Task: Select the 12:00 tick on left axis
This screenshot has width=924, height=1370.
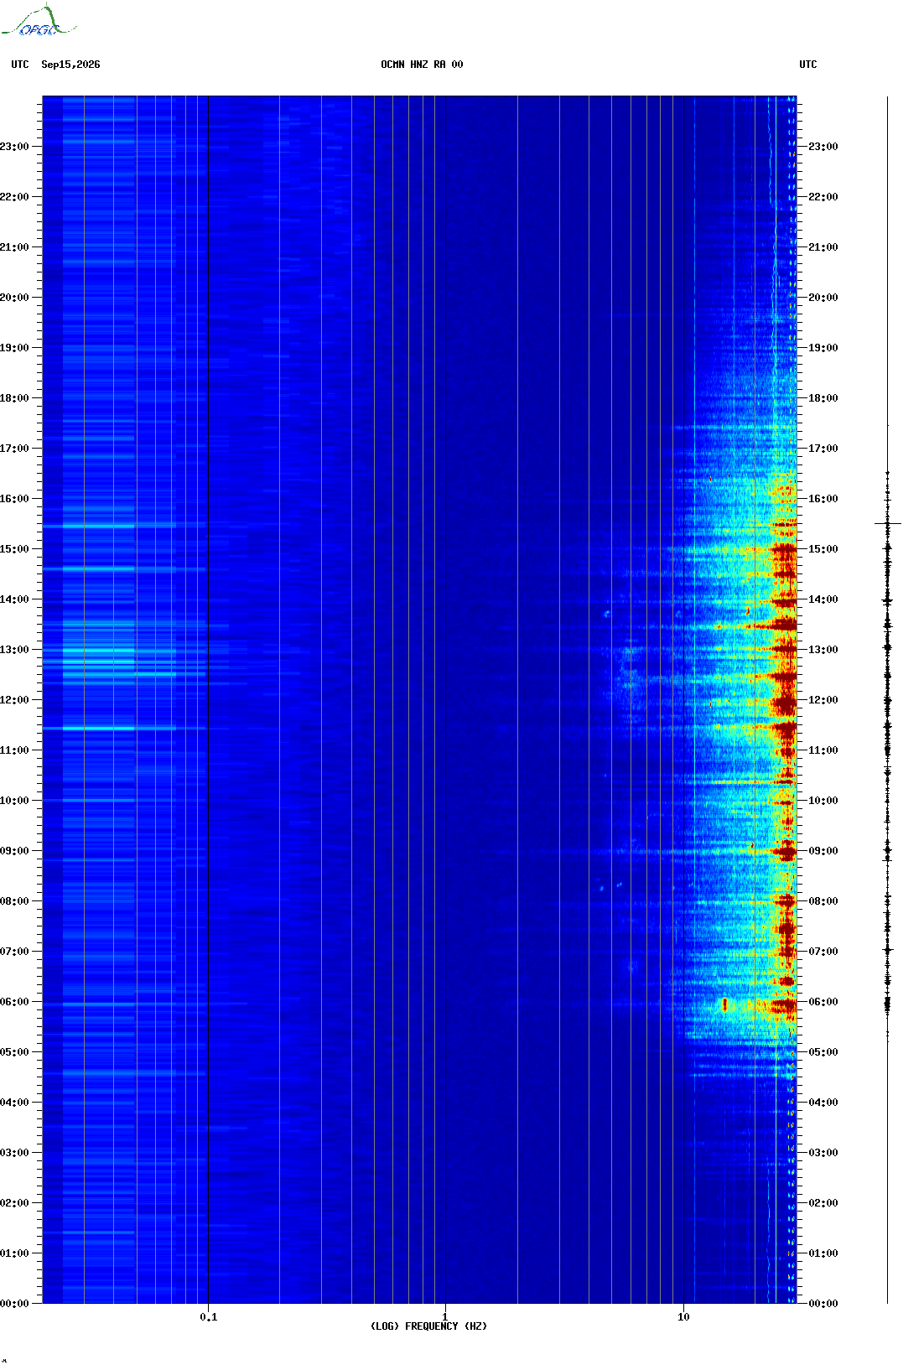Action: [x=14, y=700]
